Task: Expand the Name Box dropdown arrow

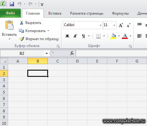Action: pos(47,54)
